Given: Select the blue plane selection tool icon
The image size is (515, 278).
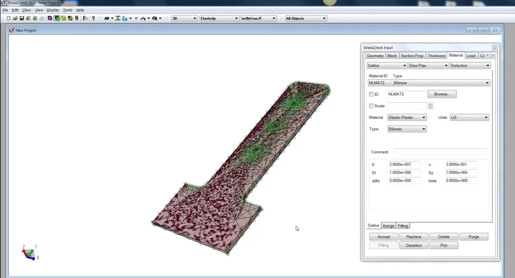Looking at the screenshot, I should click(125, 18).
